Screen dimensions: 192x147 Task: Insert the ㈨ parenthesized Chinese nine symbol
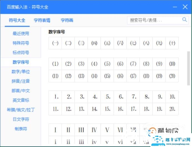(x=159, y=43)
